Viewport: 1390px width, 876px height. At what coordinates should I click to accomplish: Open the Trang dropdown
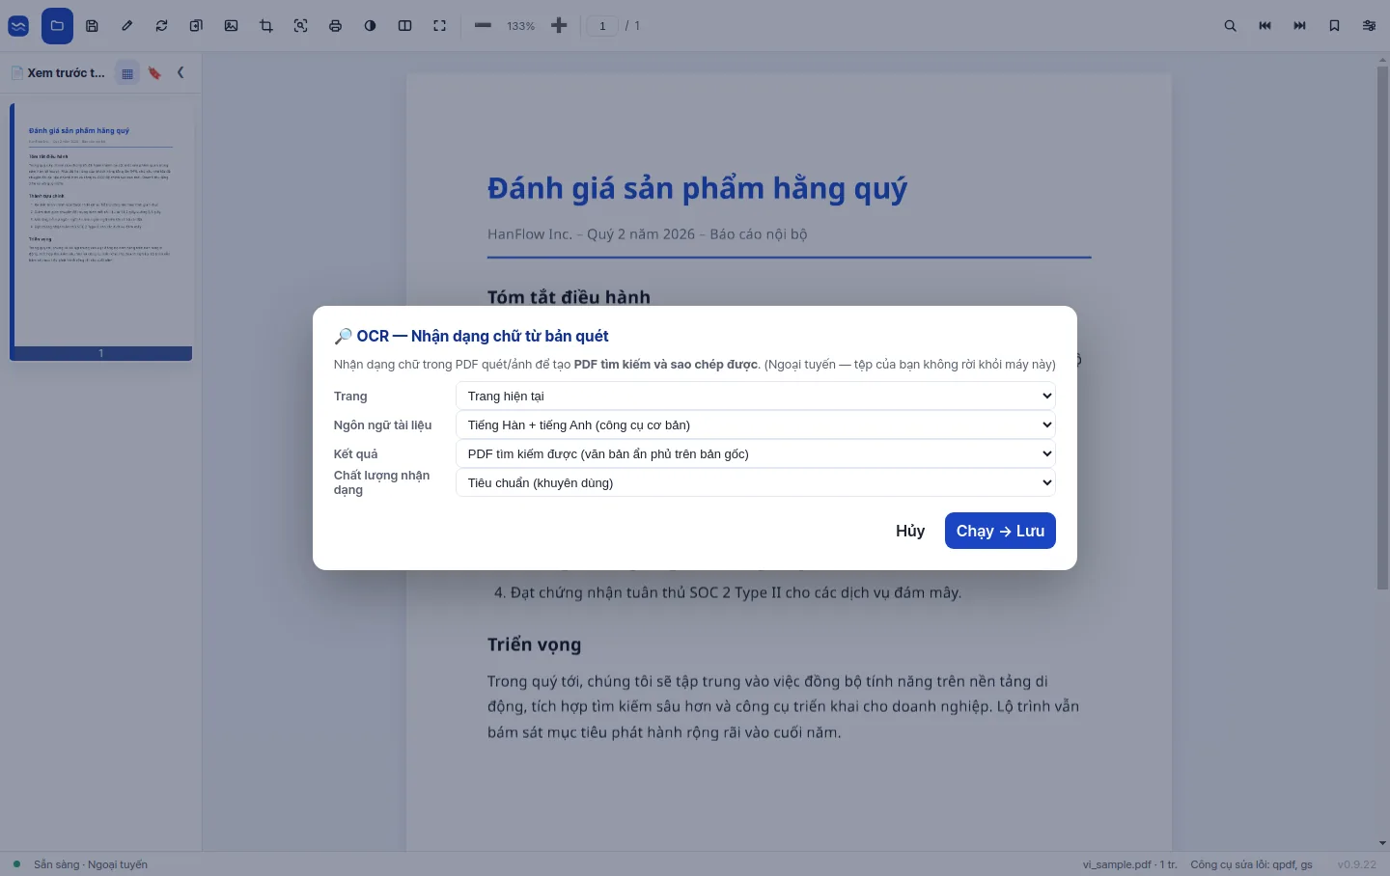click(x=755, y=396)
